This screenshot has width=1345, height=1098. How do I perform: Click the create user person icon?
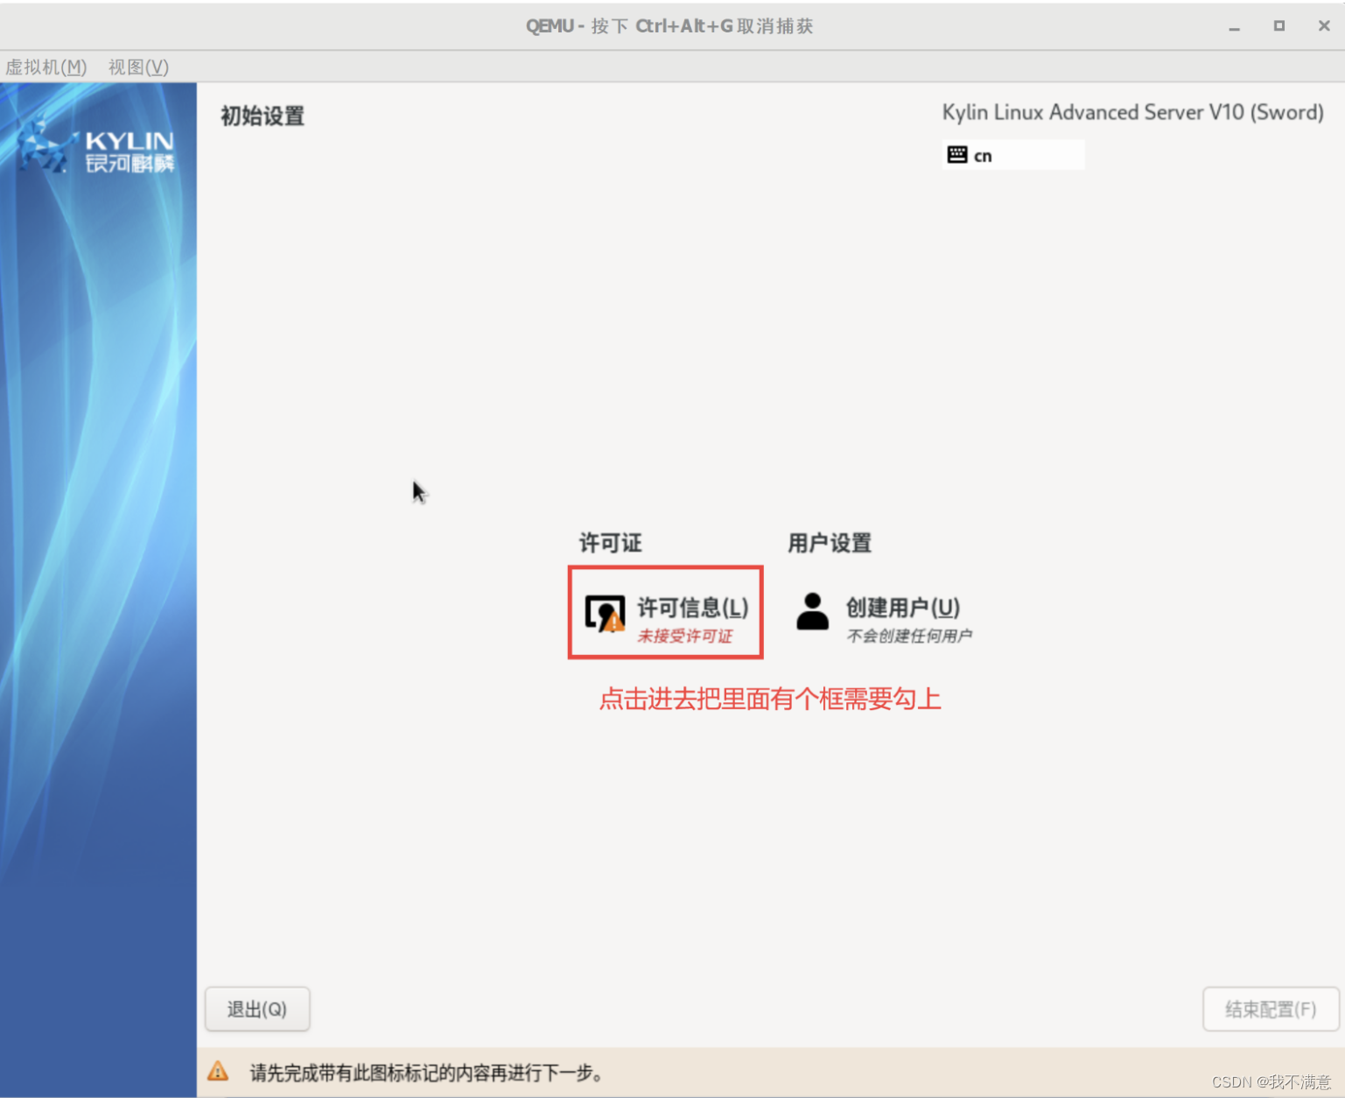(812, 612)
